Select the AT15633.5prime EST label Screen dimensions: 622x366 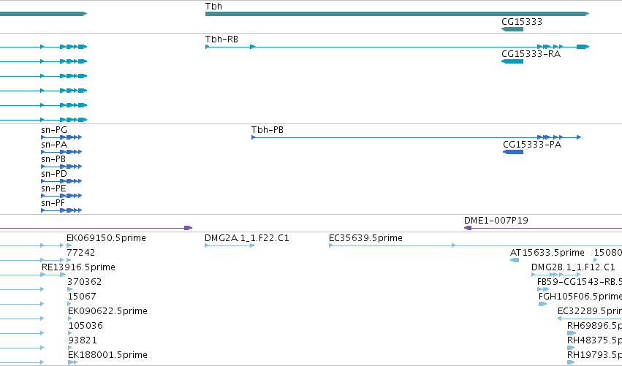point(547,253)
